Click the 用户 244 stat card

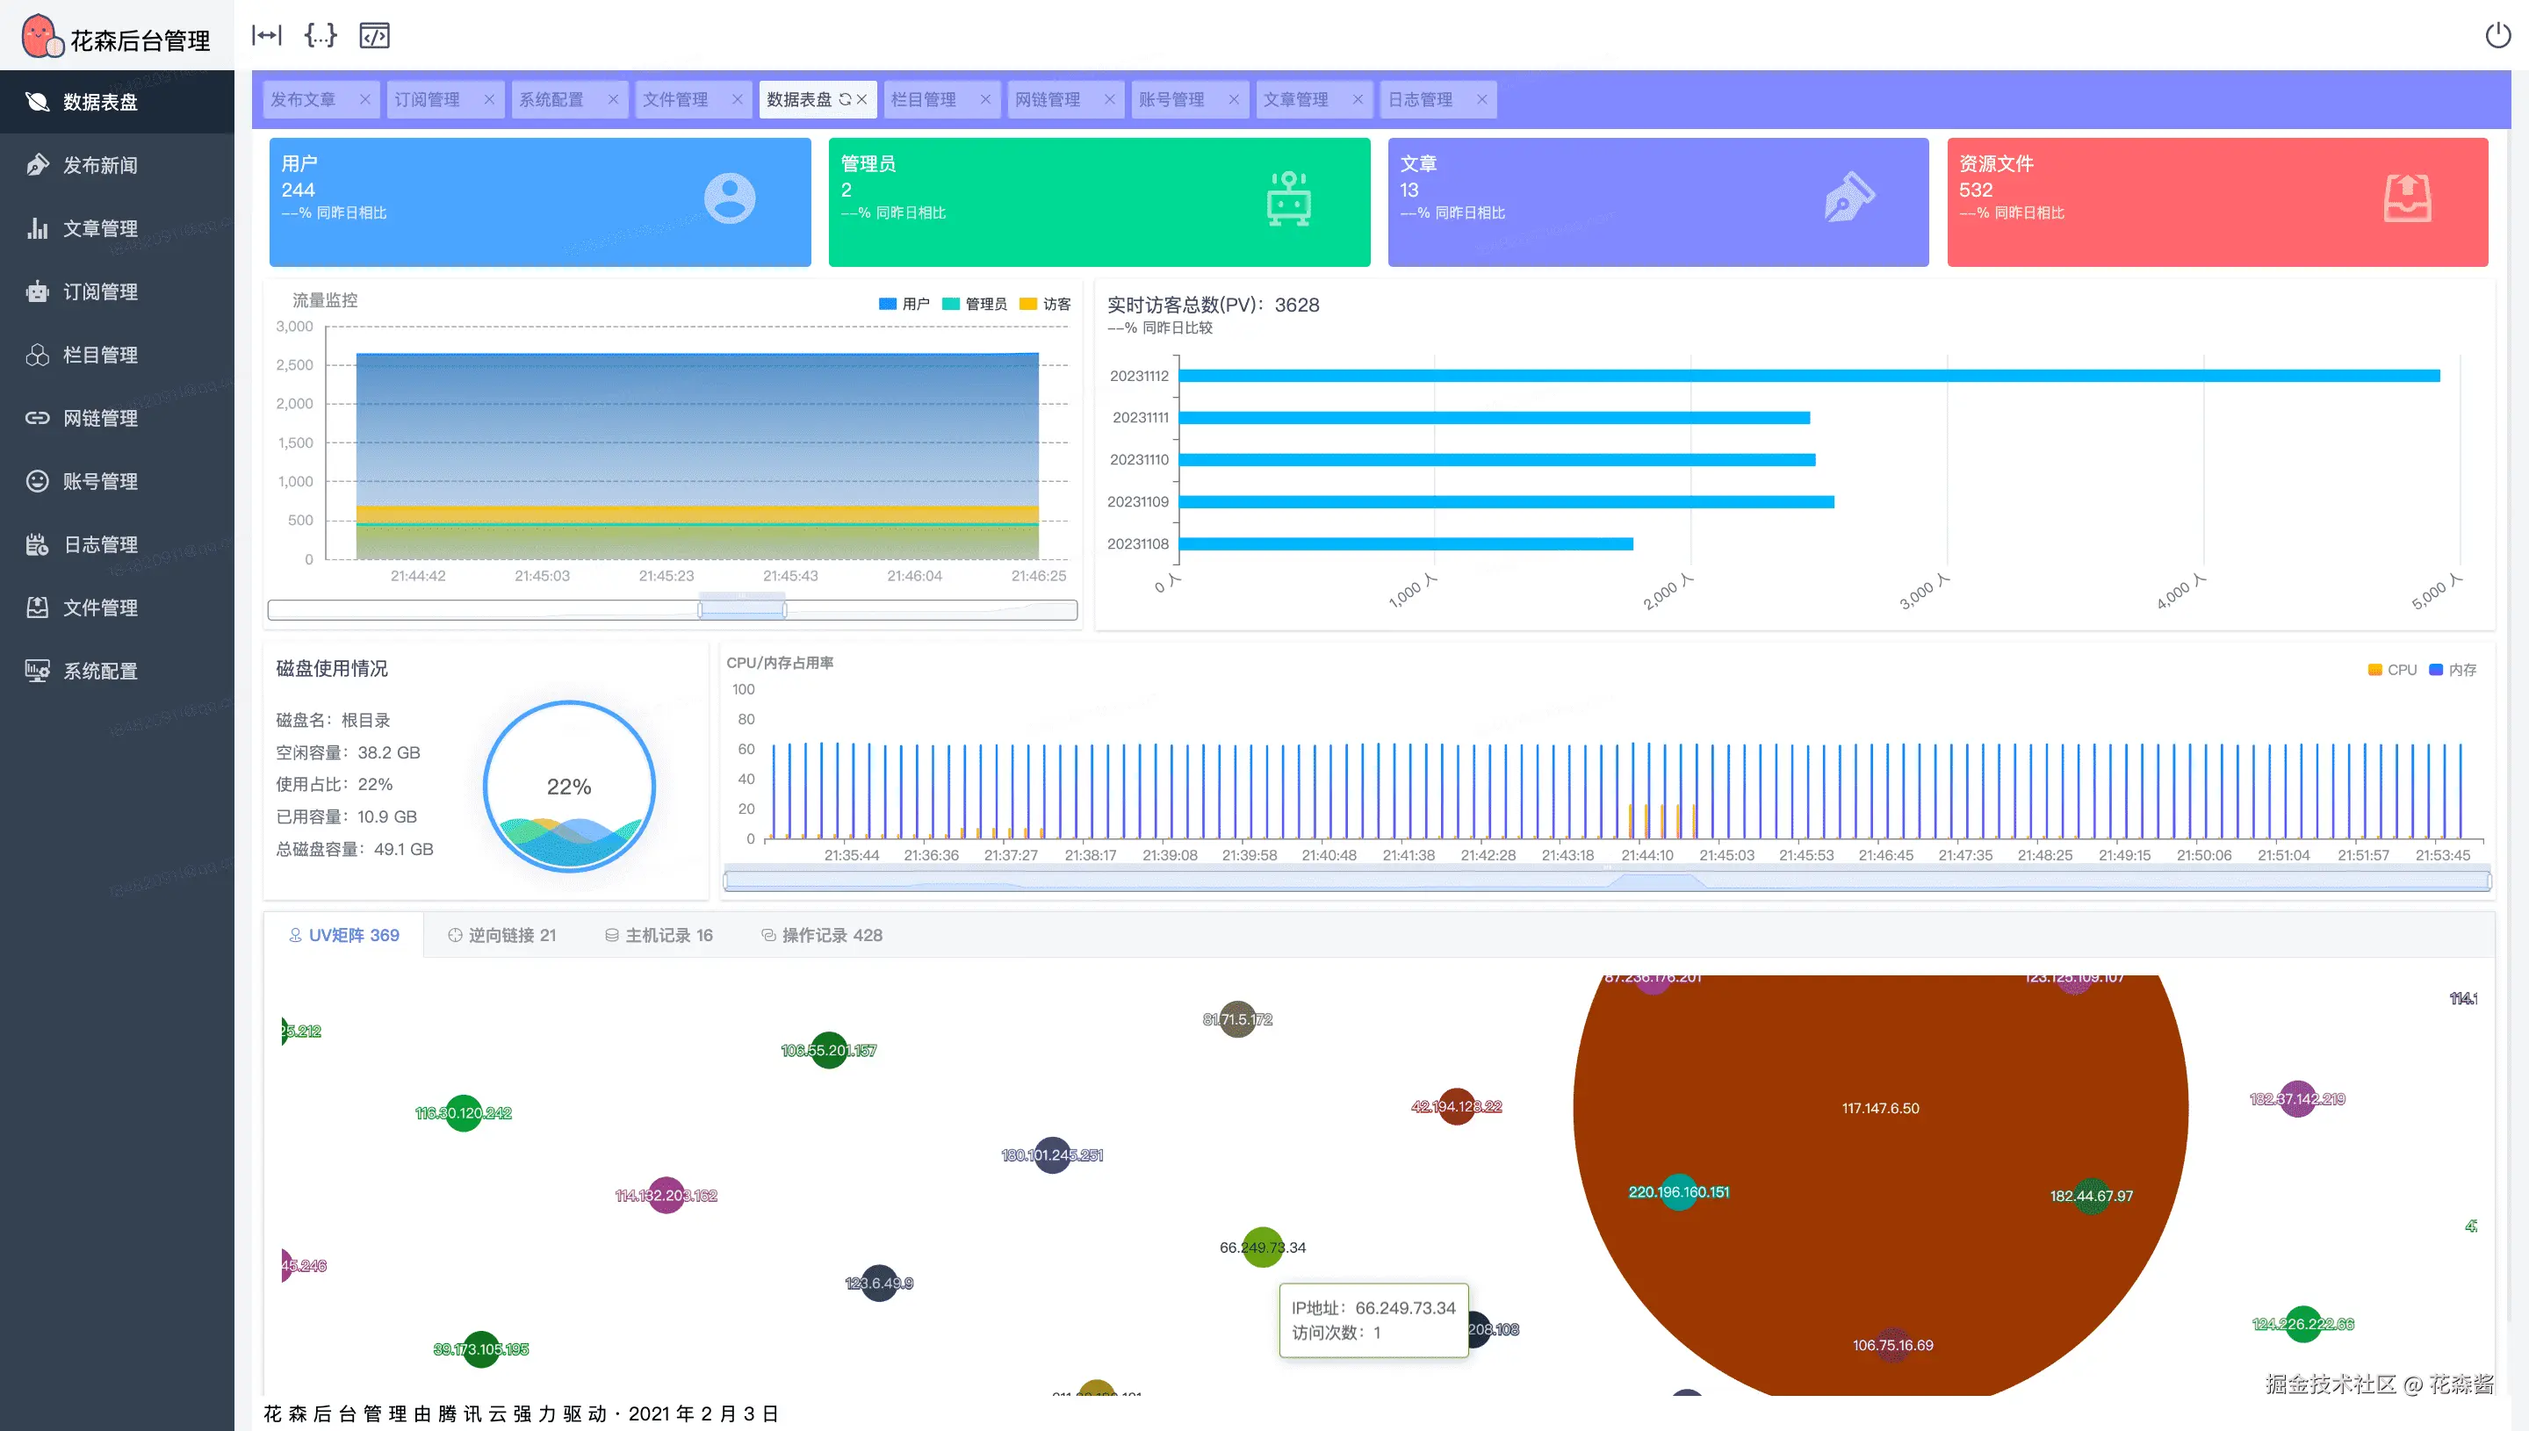point(540,201)
